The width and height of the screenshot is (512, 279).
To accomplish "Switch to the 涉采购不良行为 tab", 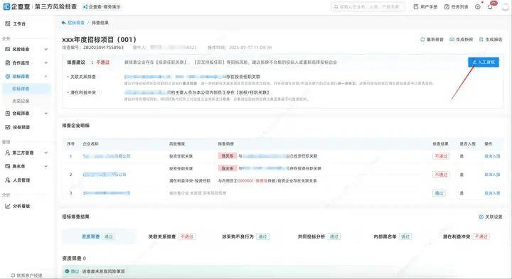I will tap(245, 236).
